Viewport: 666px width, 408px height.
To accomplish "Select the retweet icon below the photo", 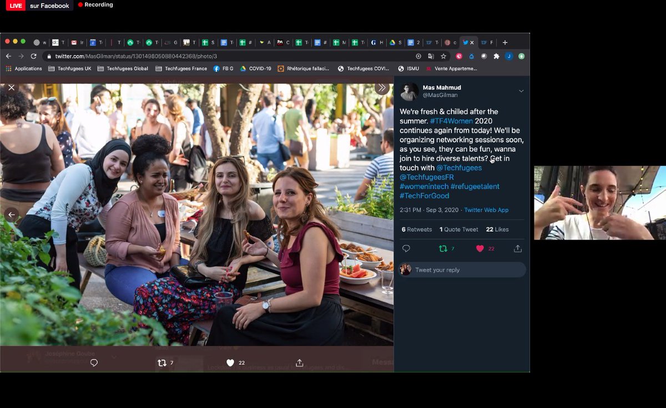I will tap(163, 363).
